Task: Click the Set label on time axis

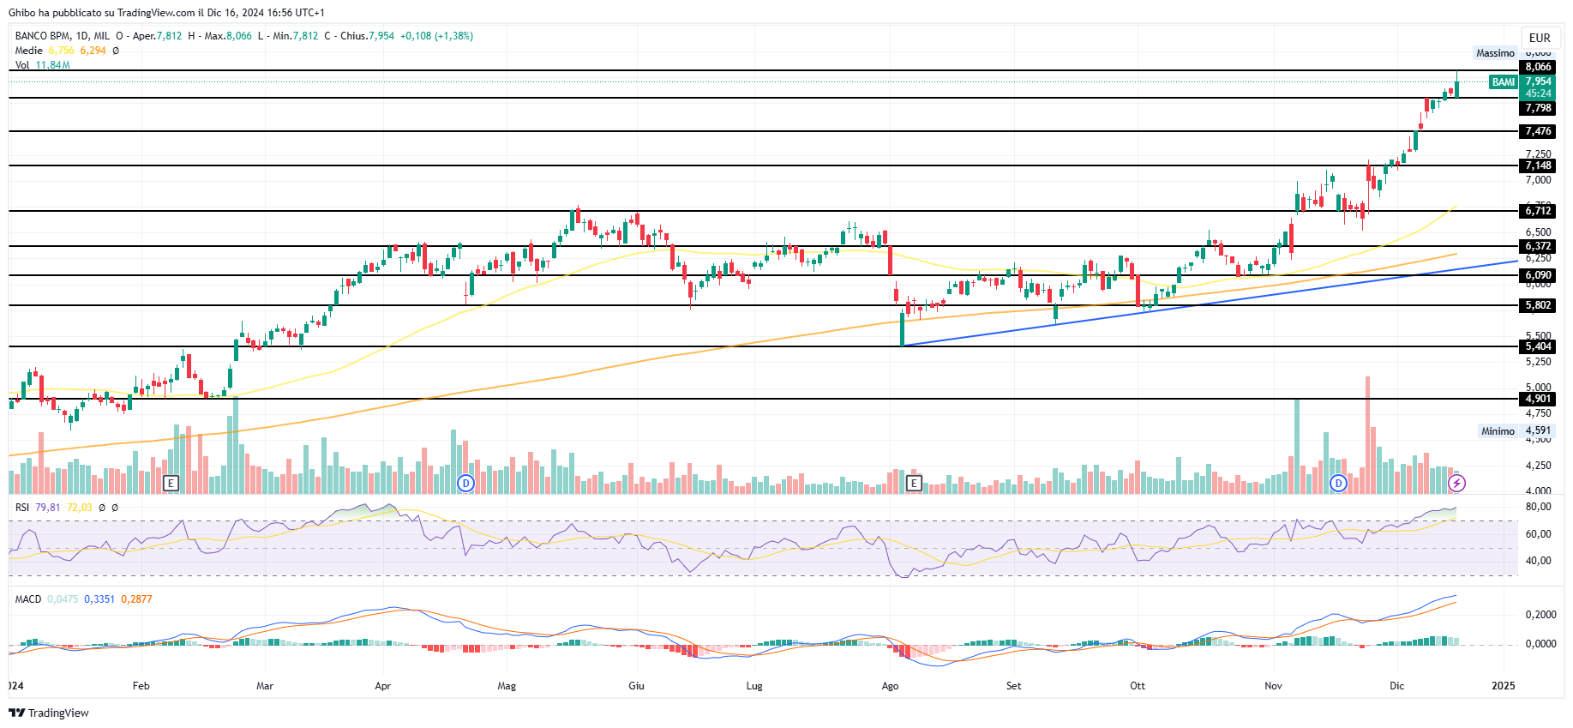Action: coord(1014,686)
